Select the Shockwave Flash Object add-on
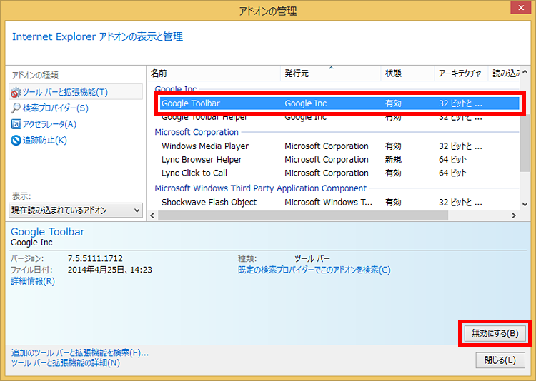 point(209,203)
